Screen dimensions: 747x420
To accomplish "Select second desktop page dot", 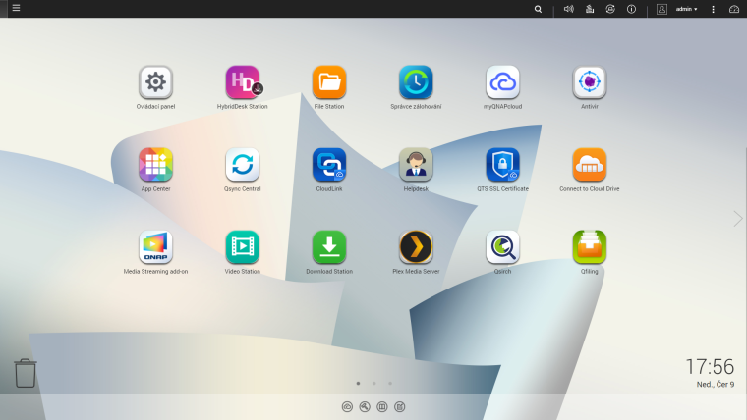I will 374,383.
